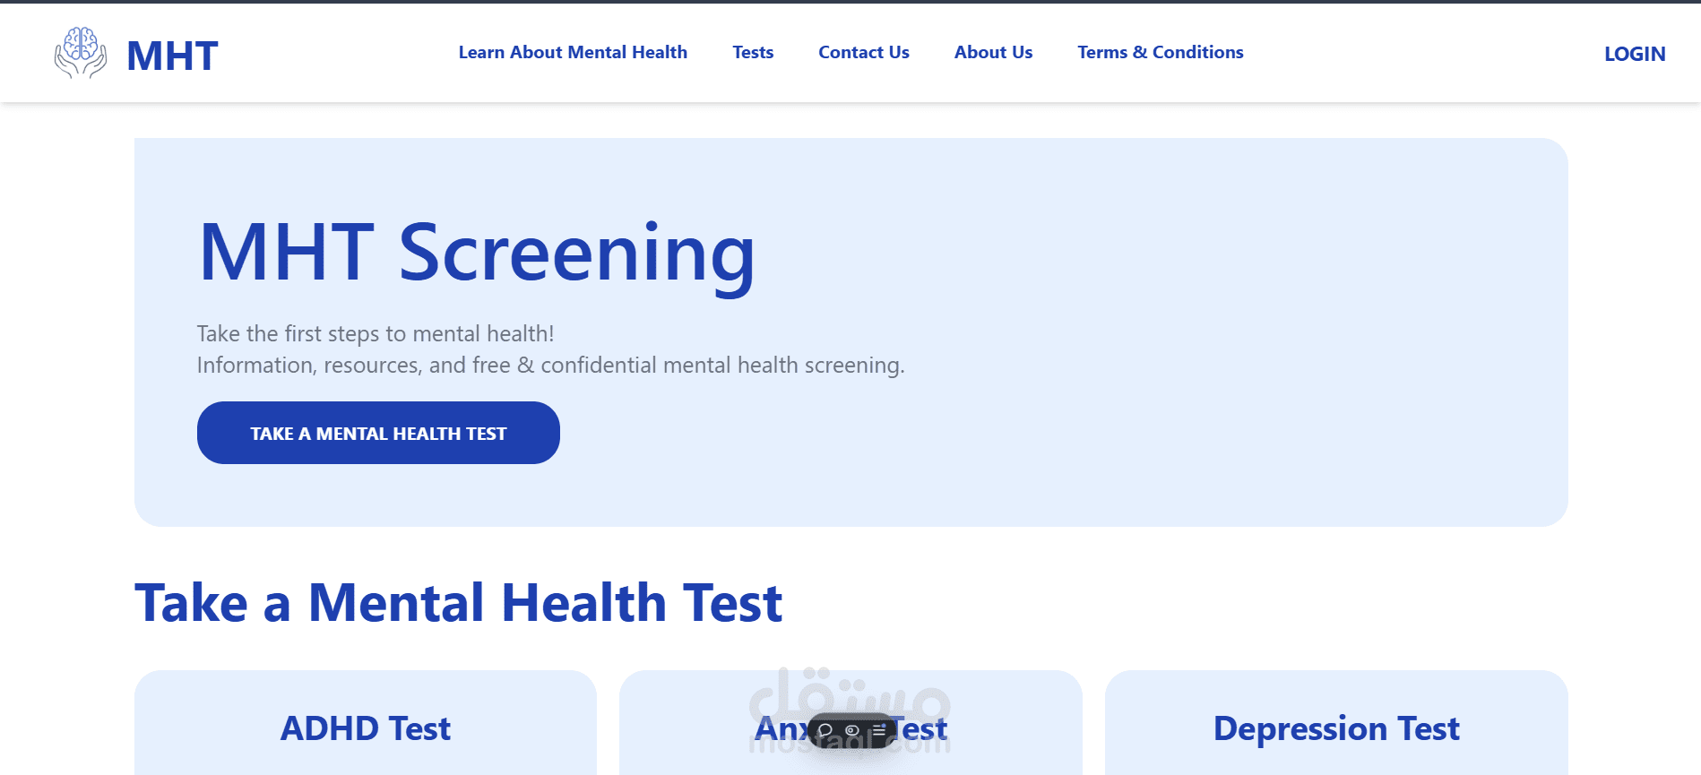
Task: Go to the Contact Us page
Action: [x=864, y=52]
